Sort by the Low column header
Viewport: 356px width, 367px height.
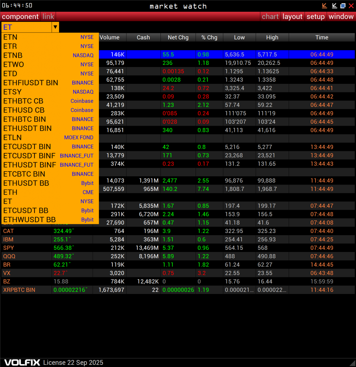240,37
